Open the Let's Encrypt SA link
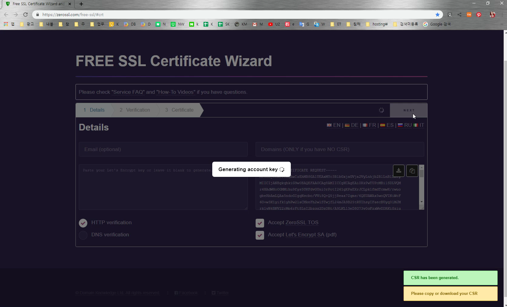Viewport: 507px width, 307px height. point(305,234)
